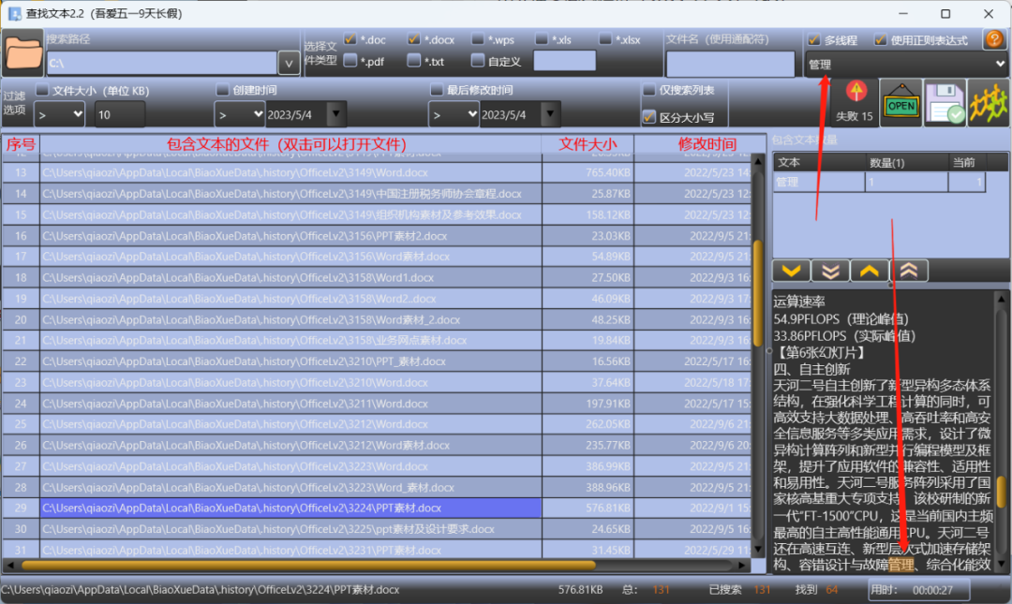Click the search path input showing C:\
1012x604 pixels.
(x=162, y=64)
